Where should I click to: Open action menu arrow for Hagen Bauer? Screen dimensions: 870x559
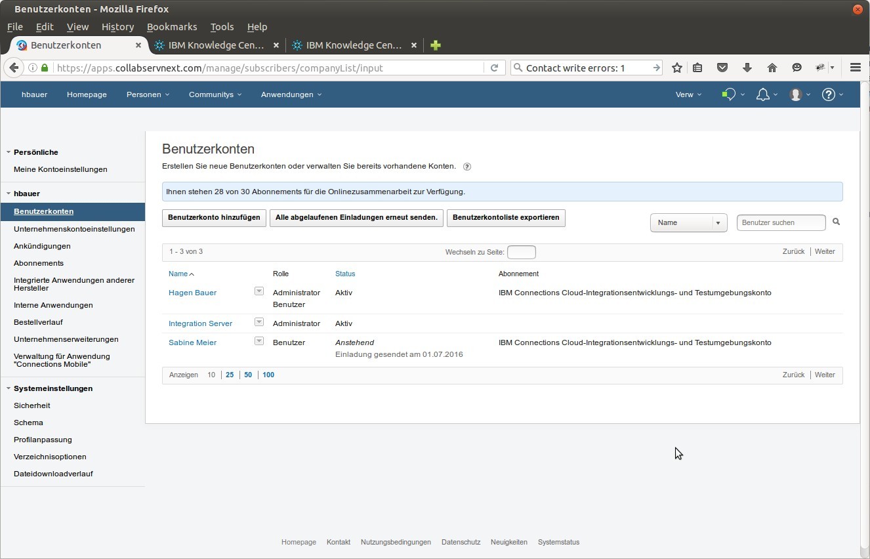259,291
